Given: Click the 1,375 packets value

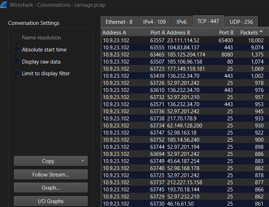Looking at the screenshot, I should pos(257,54).
